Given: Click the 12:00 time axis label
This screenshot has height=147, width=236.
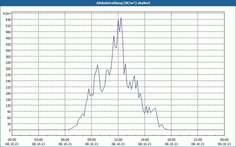Looking at the screenshot, I should coord(118,140).
